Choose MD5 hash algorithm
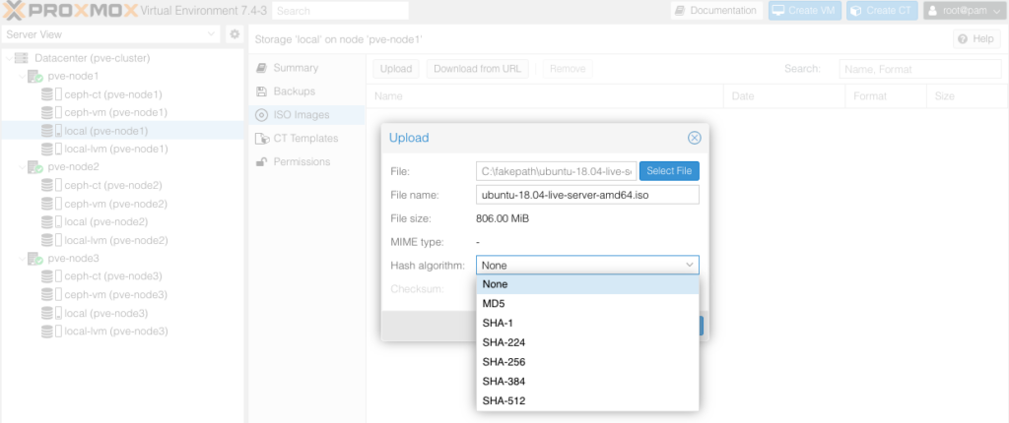Image resolution: width=1009 pixels, height=423 pixels. (587, 303)
